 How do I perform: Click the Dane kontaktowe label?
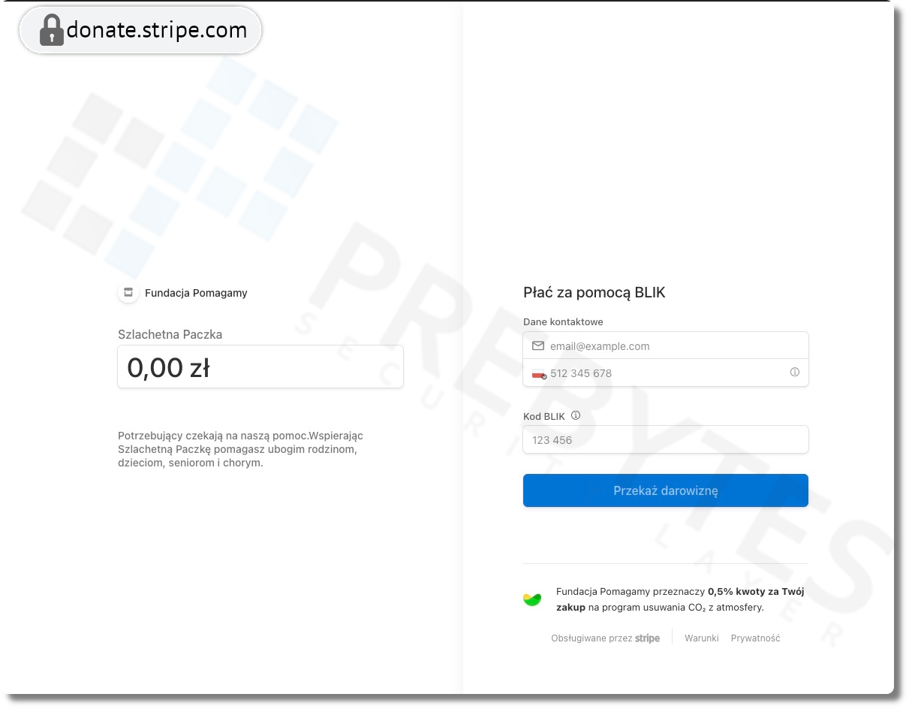click(563, 322)
